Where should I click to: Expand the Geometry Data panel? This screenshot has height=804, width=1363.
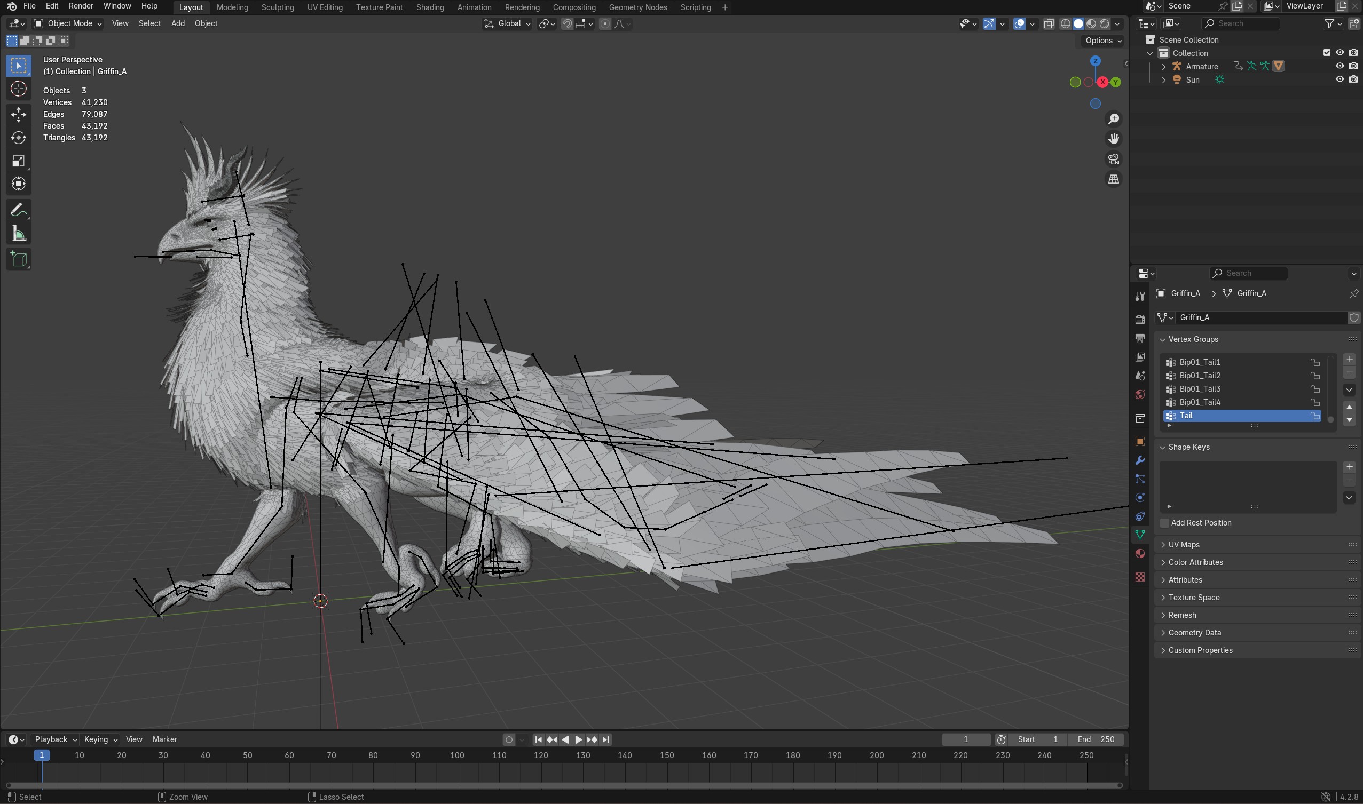click(x=1194, y=632)
